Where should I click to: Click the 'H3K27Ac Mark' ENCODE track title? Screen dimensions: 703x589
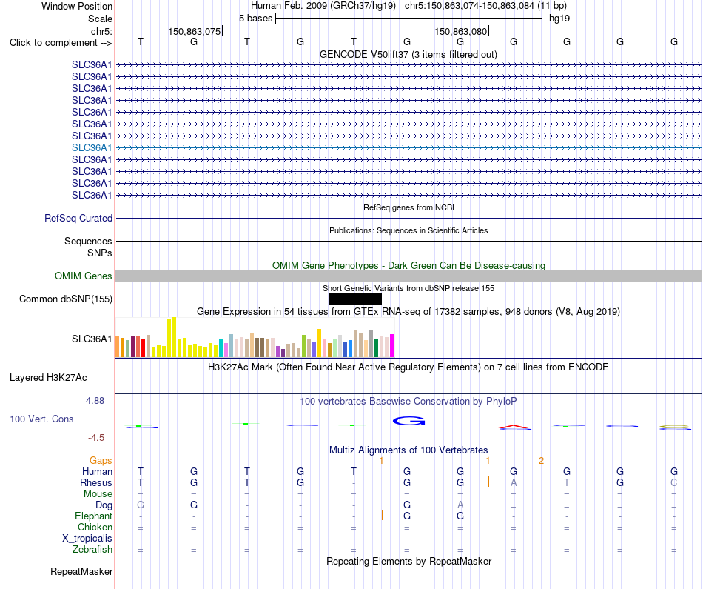[408, 367]
